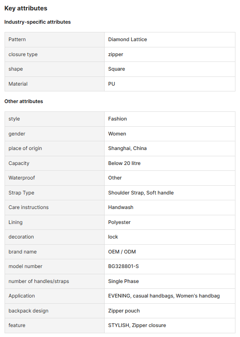The height and width of the screenshot is (337, 240).
Task: Click the Polyester lining value
Action: (119, 222)
